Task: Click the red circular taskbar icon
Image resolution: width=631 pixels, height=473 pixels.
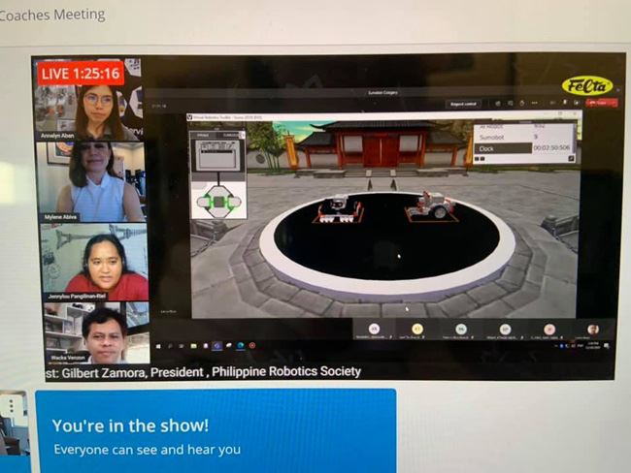Action: [252, 346]
